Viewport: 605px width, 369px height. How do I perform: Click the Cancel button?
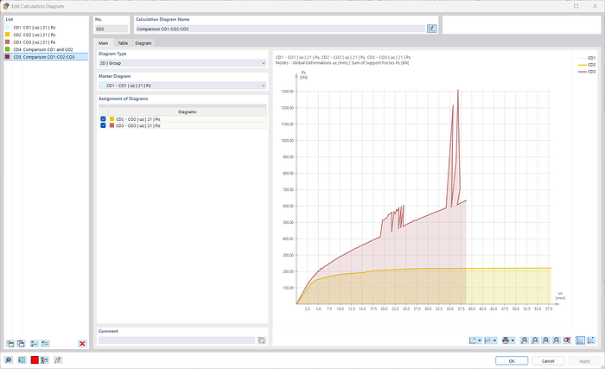(x=548, y=360)
